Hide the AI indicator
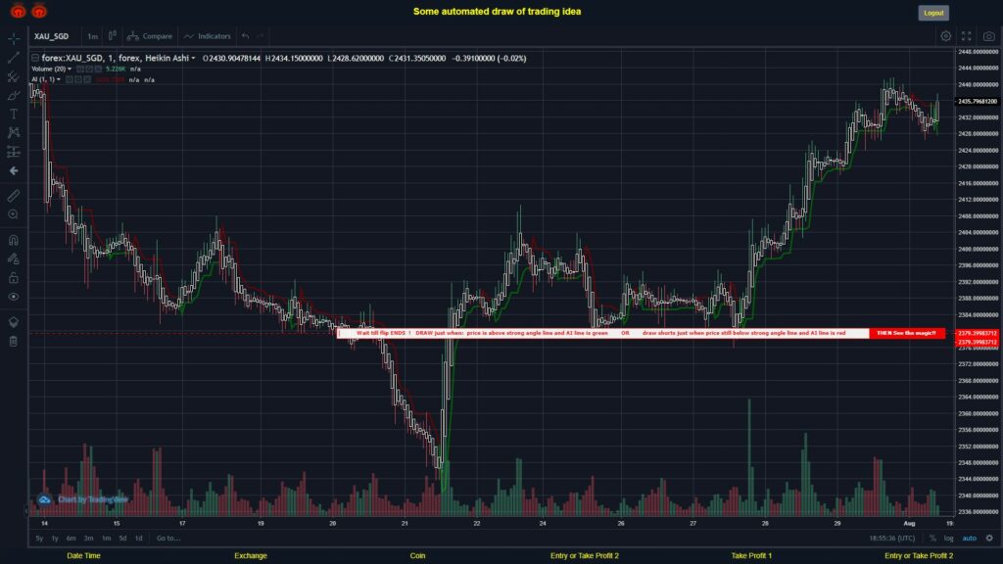 [x=70, y=80]
